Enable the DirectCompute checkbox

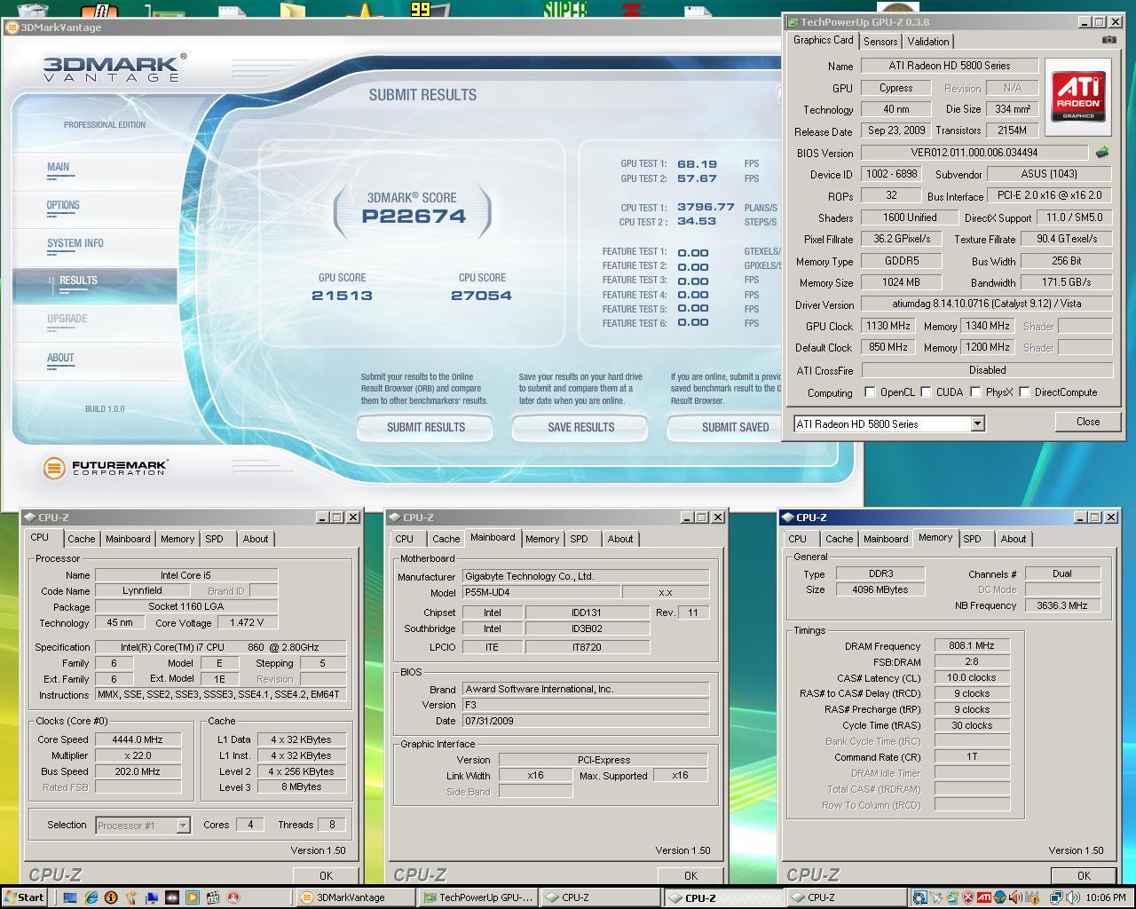tap(1024, 391)
